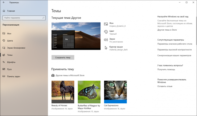Click the Звуки speaker icon
The width and height of the screenshot is (197, 116).
click(x=106, y=40)
